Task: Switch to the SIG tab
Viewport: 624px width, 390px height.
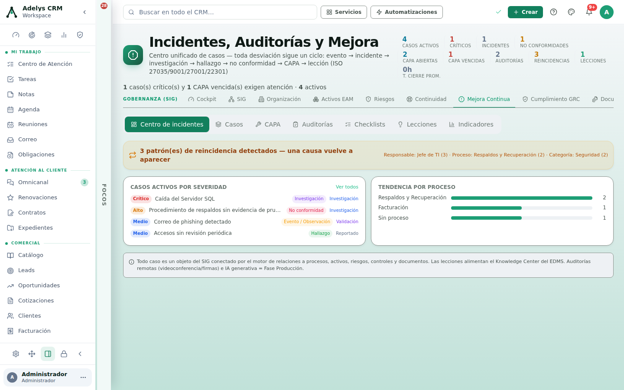Action: point(237,99)
